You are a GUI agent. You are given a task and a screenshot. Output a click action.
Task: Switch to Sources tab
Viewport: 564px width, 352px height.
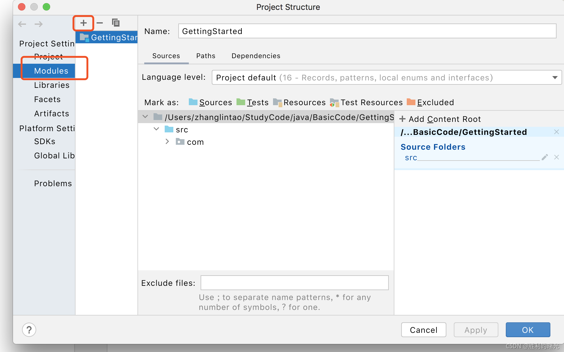pyautogui.click(x=166, y=56)
